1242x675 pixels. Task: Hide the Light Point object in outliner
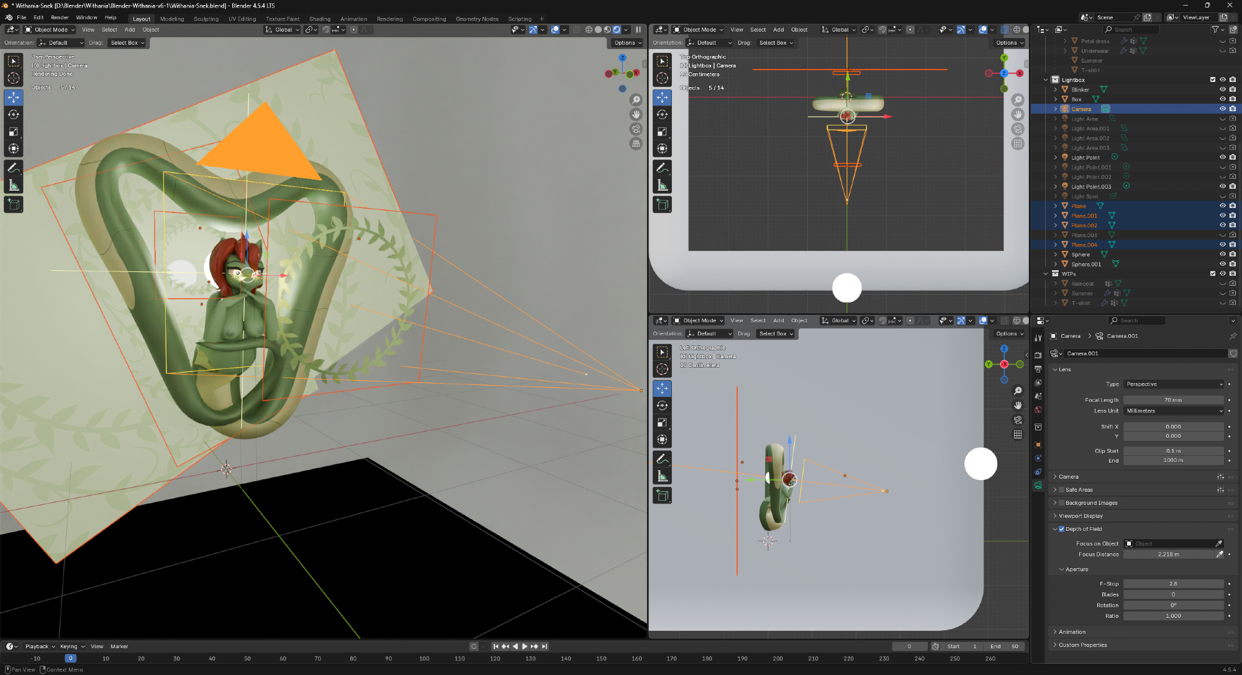1222,157
